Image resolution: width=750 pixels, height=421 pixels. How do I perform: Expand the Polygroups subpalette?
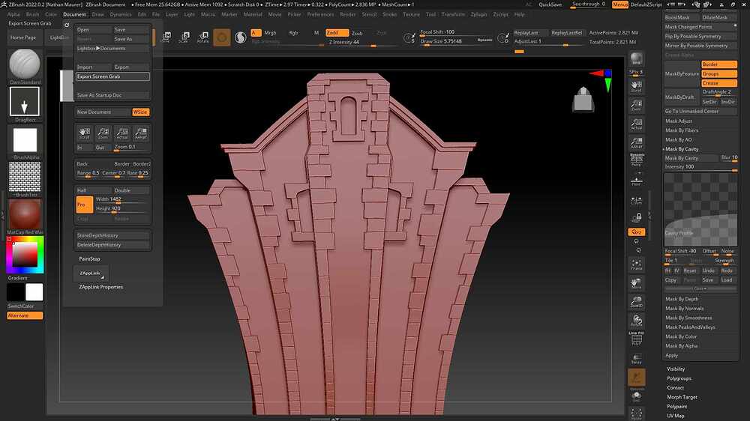tap(679, 378)
